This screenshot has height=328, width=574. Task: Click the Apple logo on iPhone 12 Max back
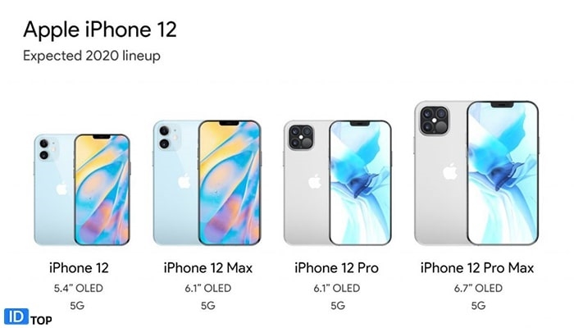(184, 181)
